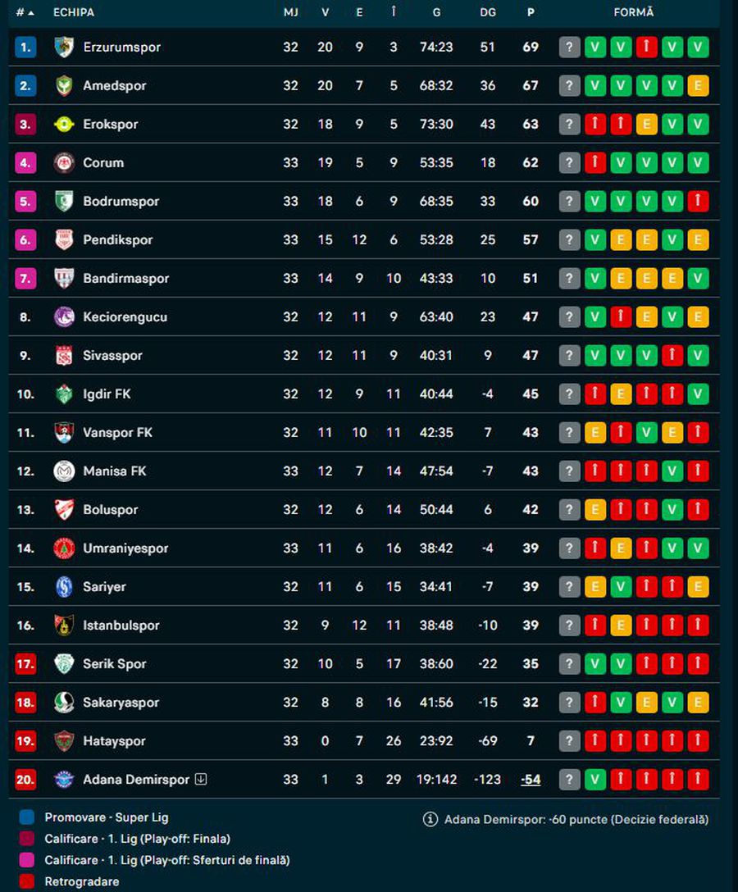Open the Istanbulspor team page
The image size is (738, 892).
point(121,626)
